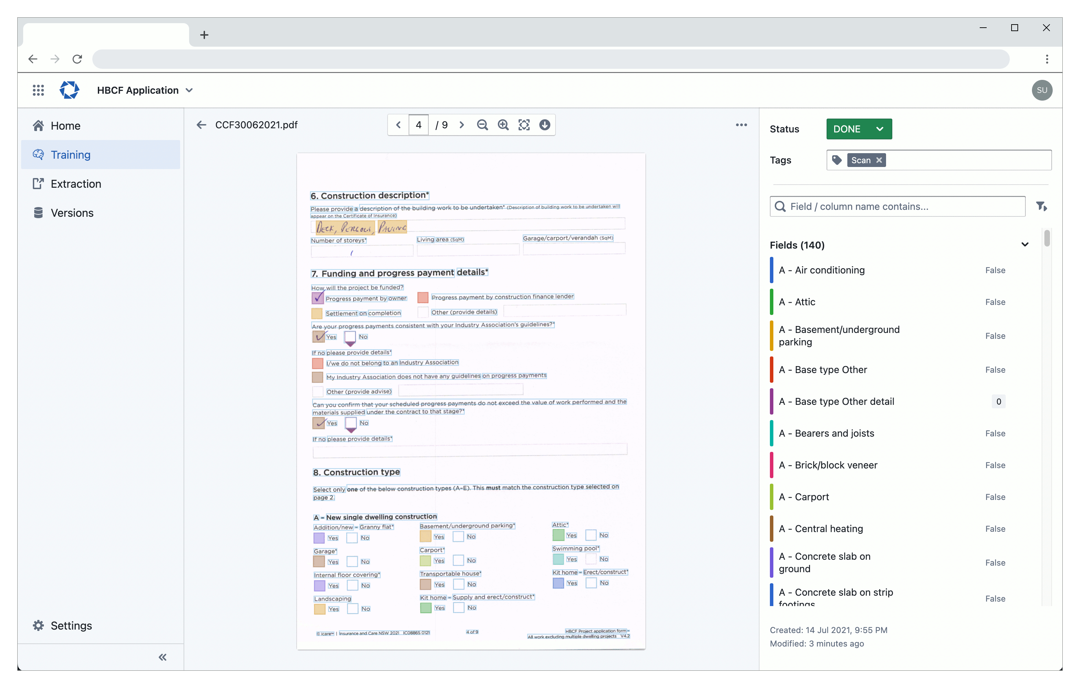Click the download icon on PDF toolbar

[x=546, y=125]
